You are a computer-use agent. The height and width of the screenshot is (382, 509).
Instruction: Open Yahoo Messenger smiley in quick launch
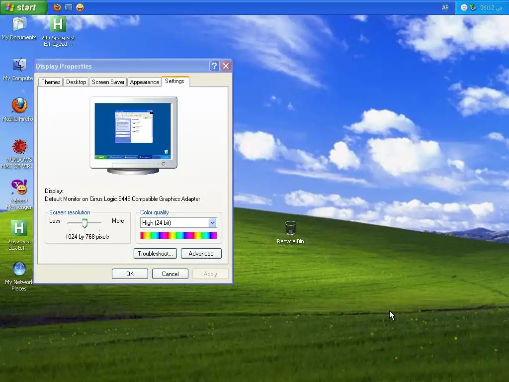tap(80, 7)
